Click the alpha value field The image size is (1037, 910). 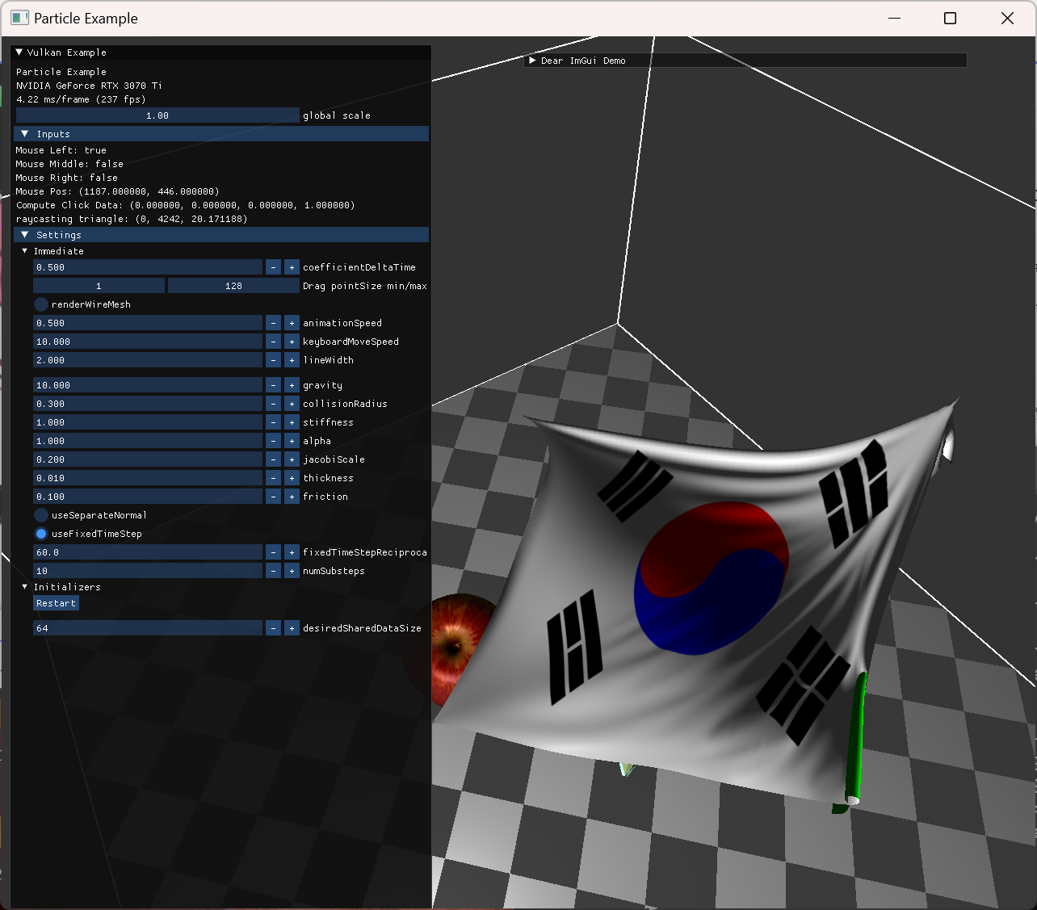tap(148, 441)
